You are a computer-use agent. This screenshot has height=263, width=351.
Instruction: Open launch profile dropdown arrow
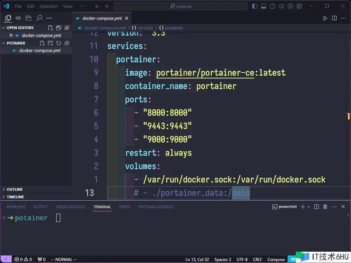(x=308, y=207)
